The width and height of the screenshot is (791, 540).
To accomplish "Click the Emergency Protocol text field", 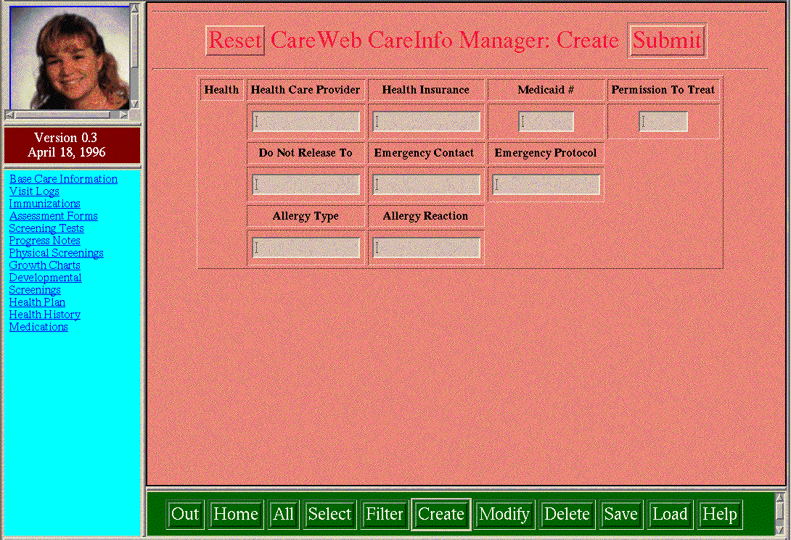I will pos(546,185).
